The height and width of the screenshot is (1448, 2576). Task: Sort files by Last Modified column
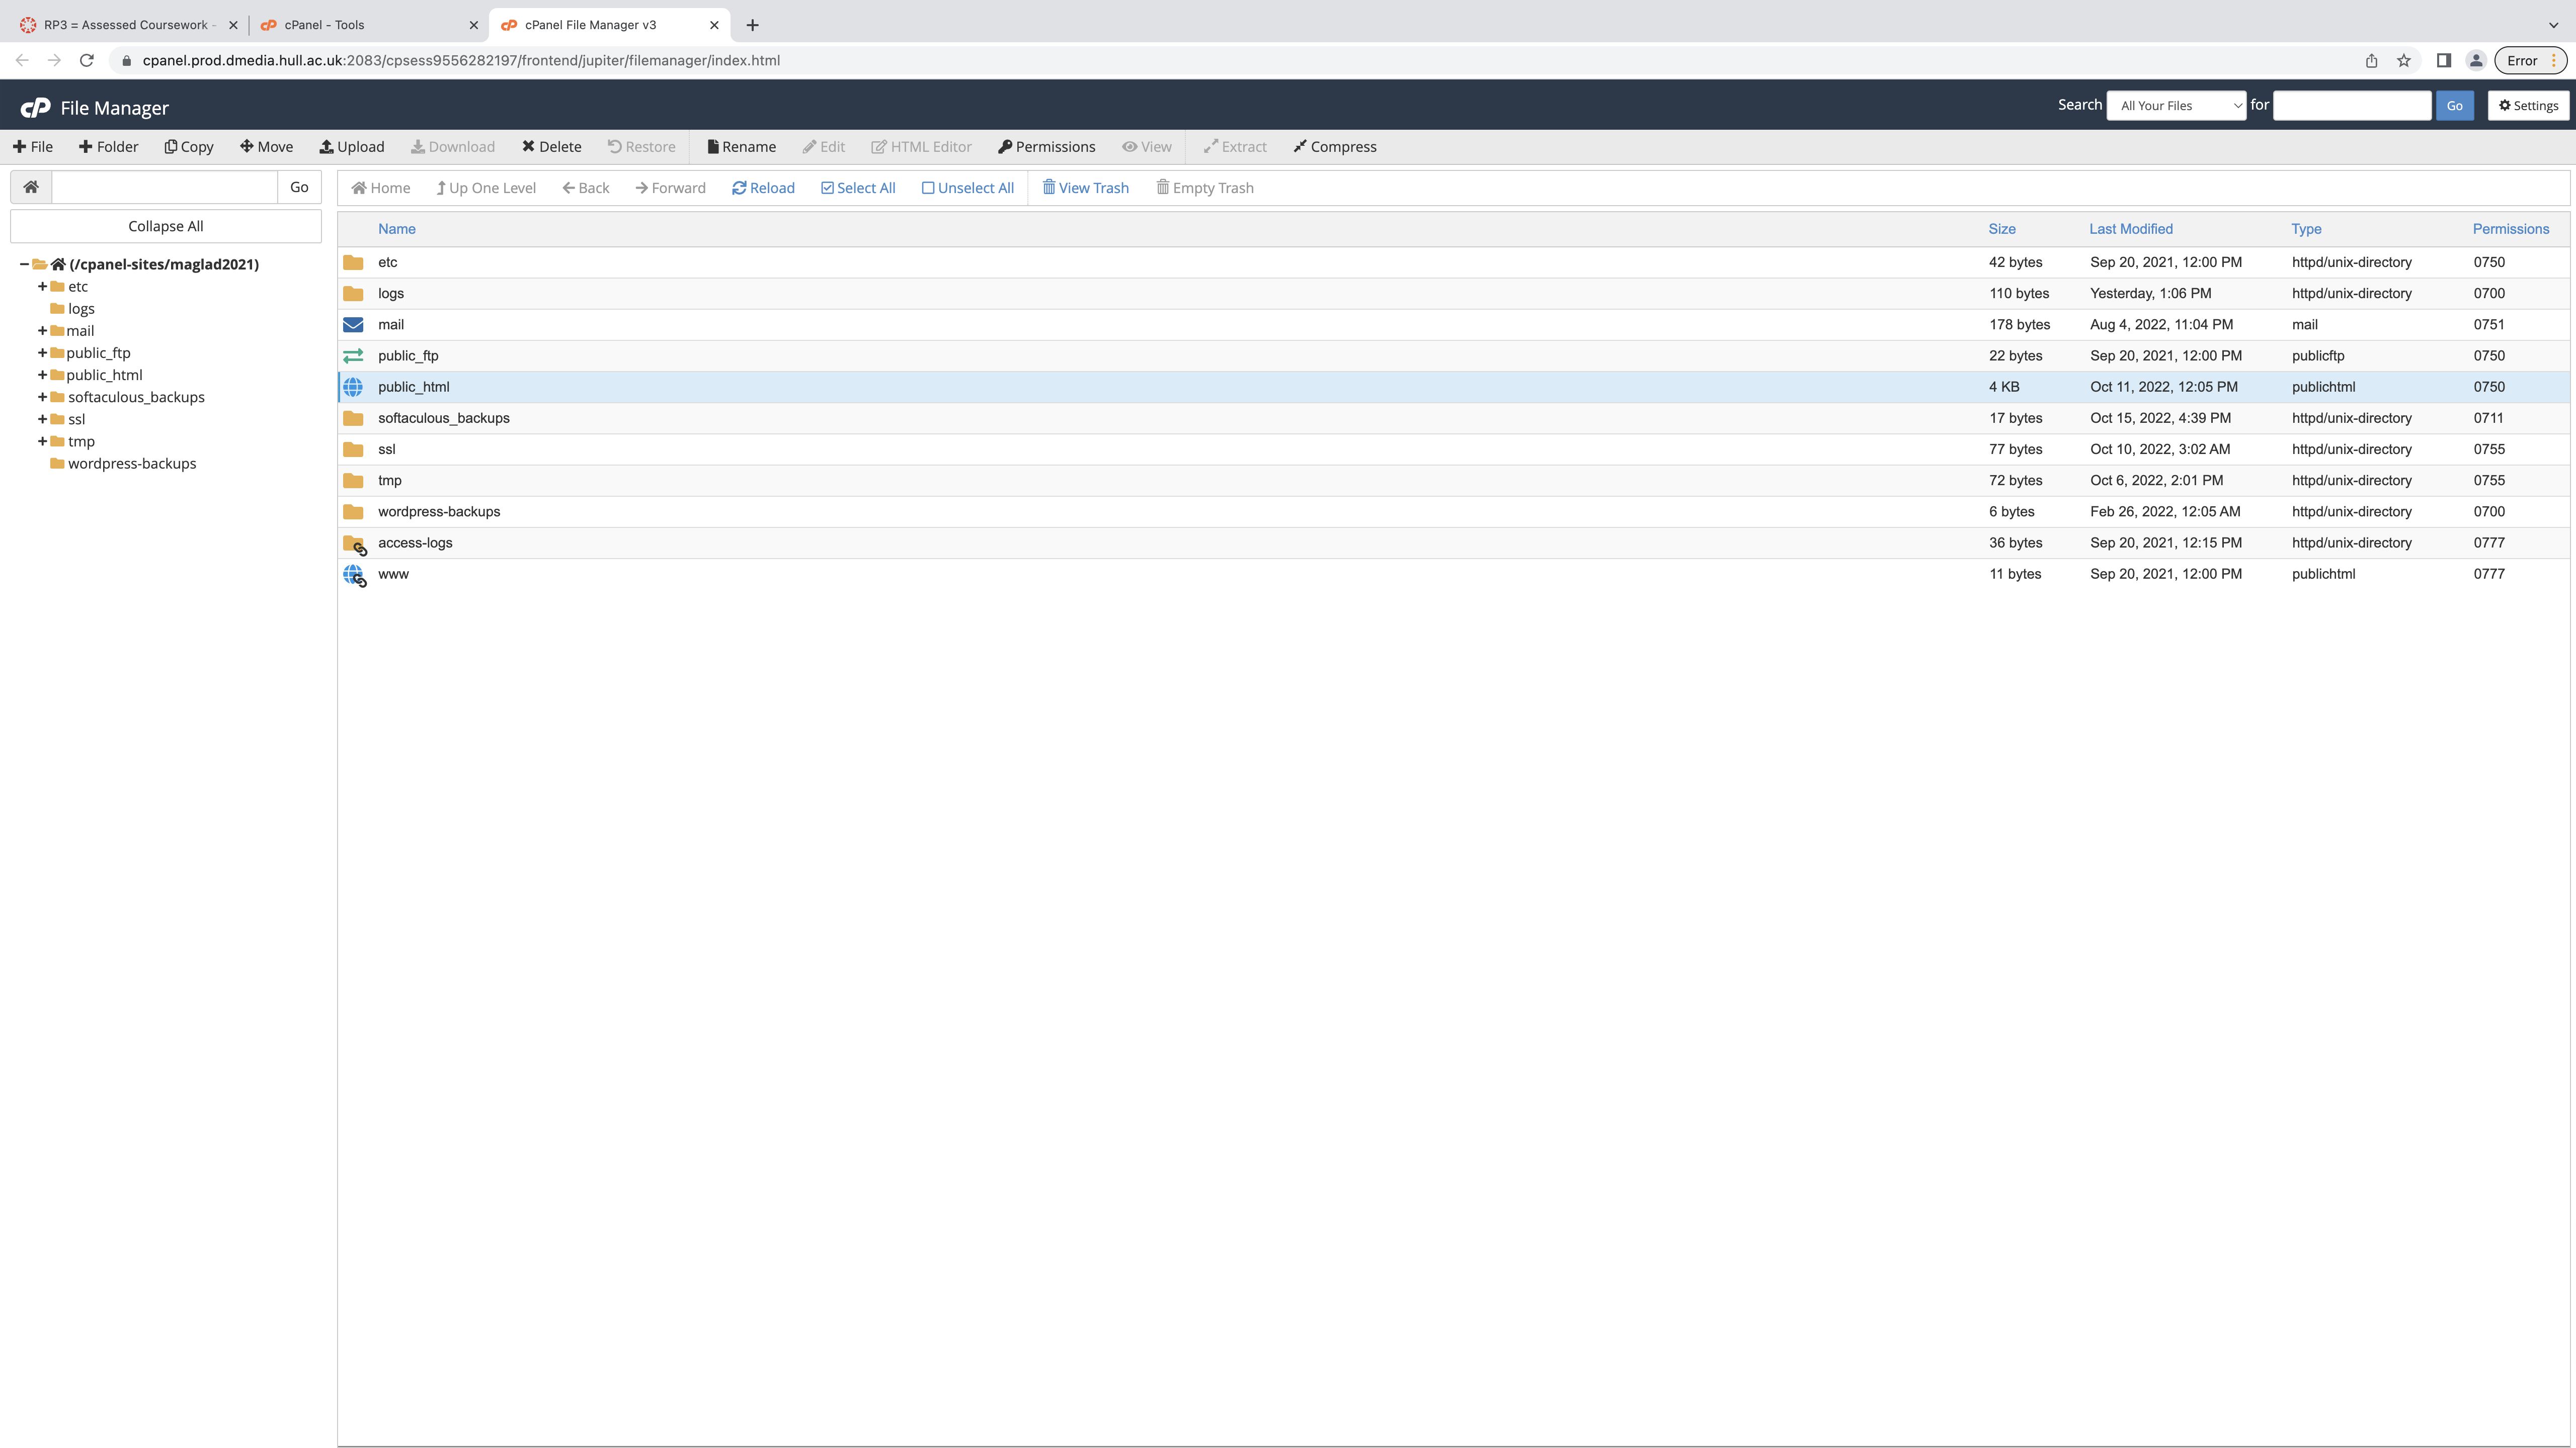point(2130,229)
